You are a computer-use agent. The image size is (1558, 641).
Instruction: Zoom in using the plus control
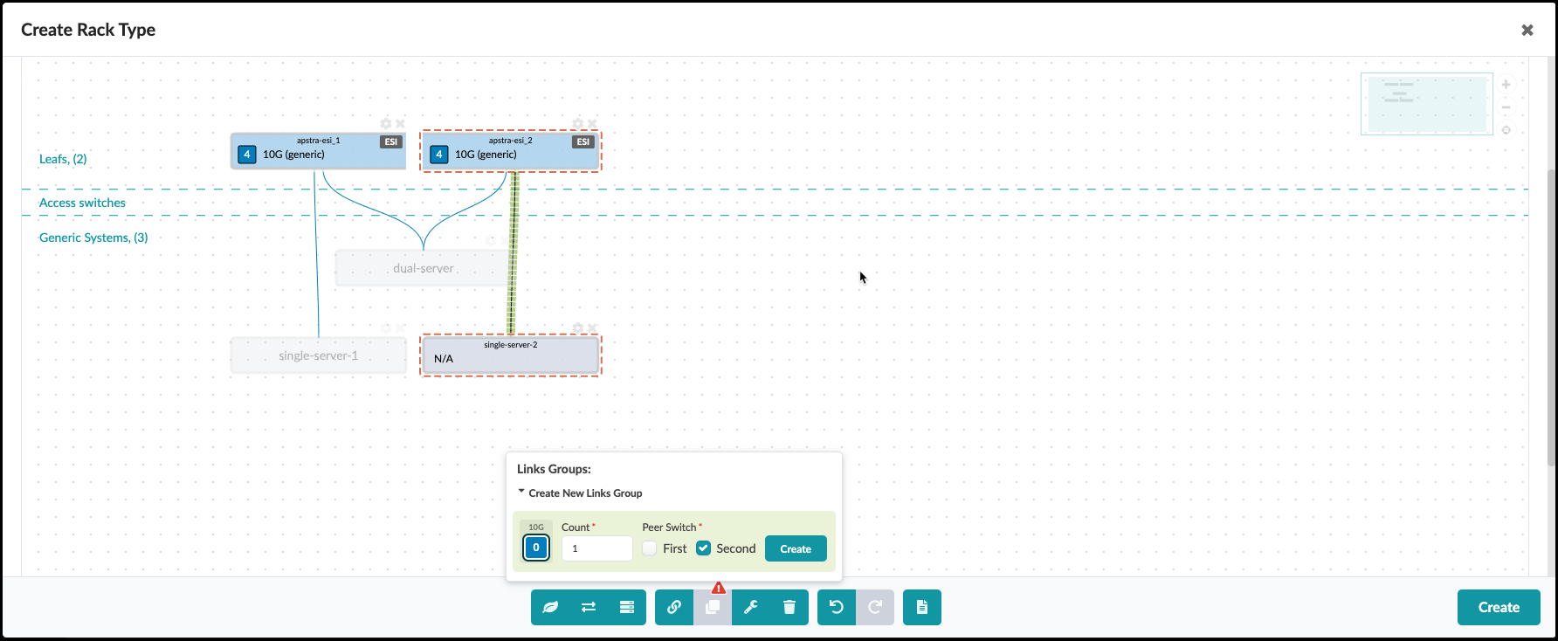click(1506, 85)
